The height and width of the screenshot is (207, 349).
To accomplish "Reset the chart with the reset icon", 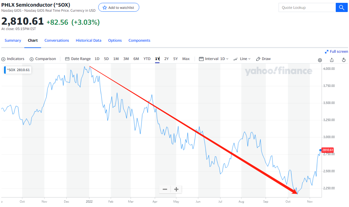I will [344, 60].
